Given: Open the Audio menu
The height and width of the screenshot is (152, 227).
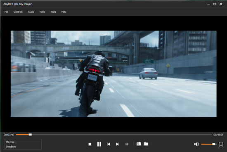Looking at the screenshot, I should pos(31,12).
